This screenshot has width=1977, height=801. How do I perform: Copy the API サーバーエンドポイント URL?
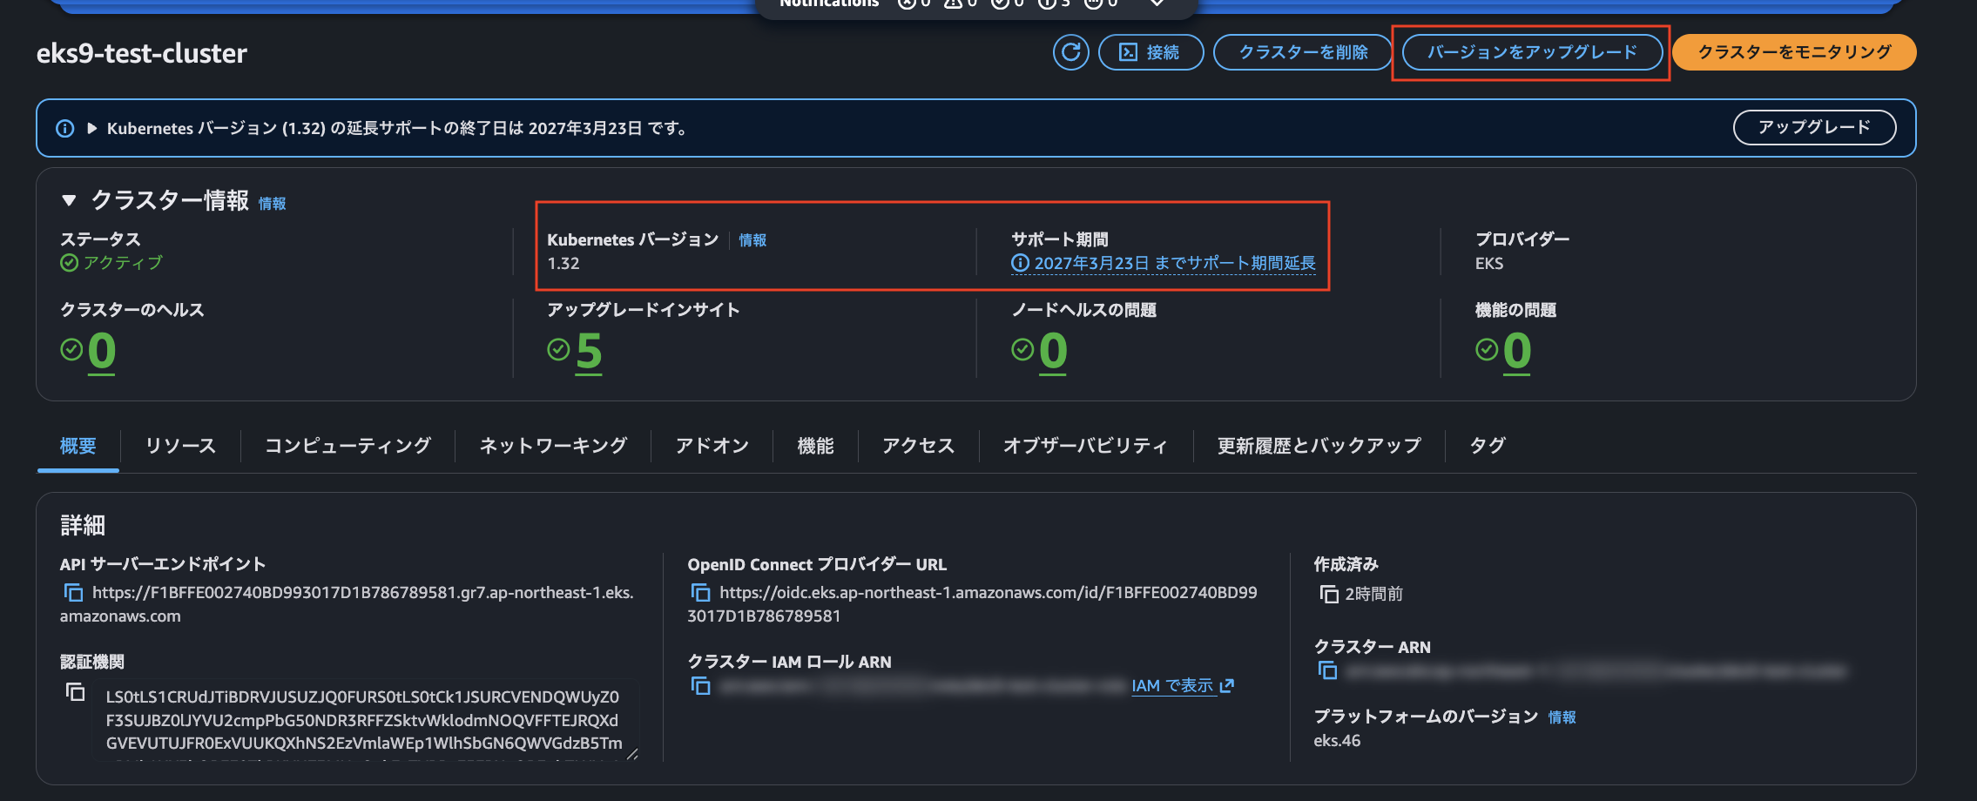(x=74, y=593)
